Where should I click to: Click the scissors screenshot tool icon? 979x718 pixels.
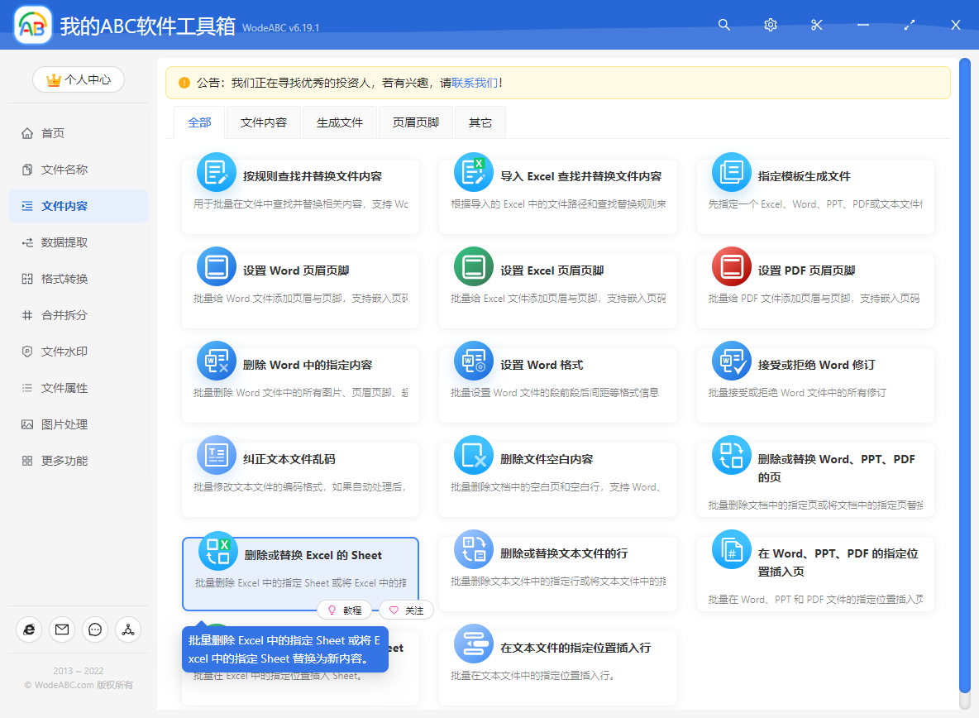[x=816, y=25]
